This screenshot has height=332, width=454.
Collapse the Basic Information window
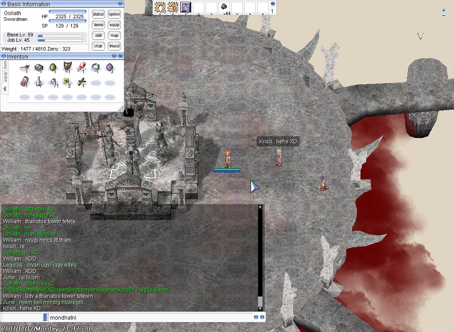pos(113,4)
